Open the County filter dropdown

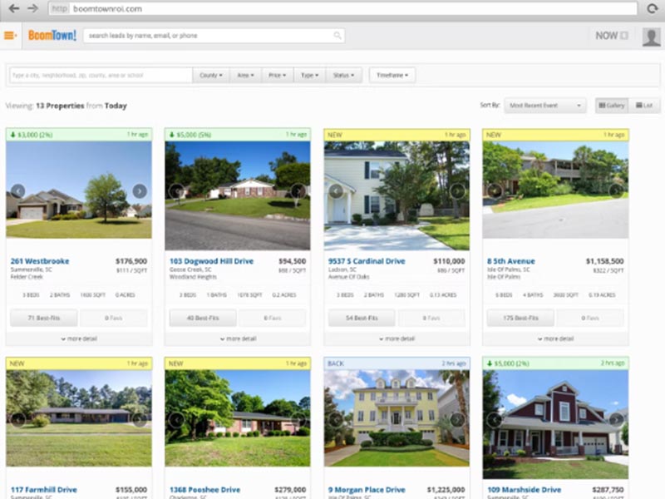click(211, 75)
